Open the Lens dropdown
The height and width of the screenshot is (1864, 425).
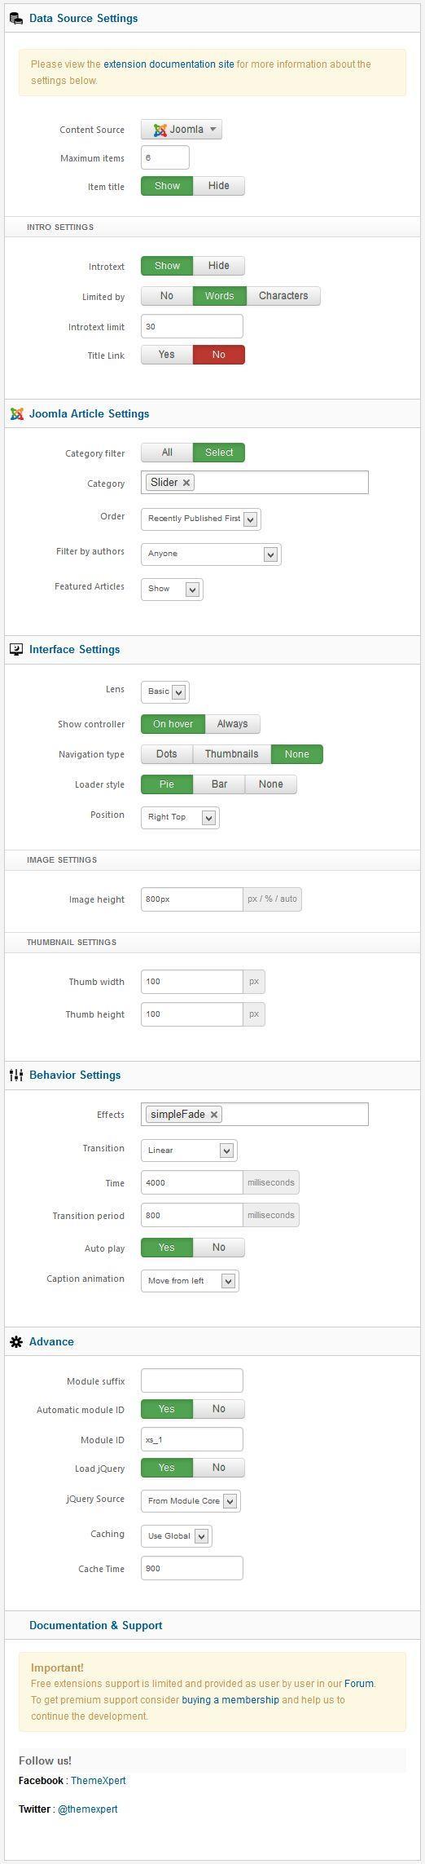[165, 692]
